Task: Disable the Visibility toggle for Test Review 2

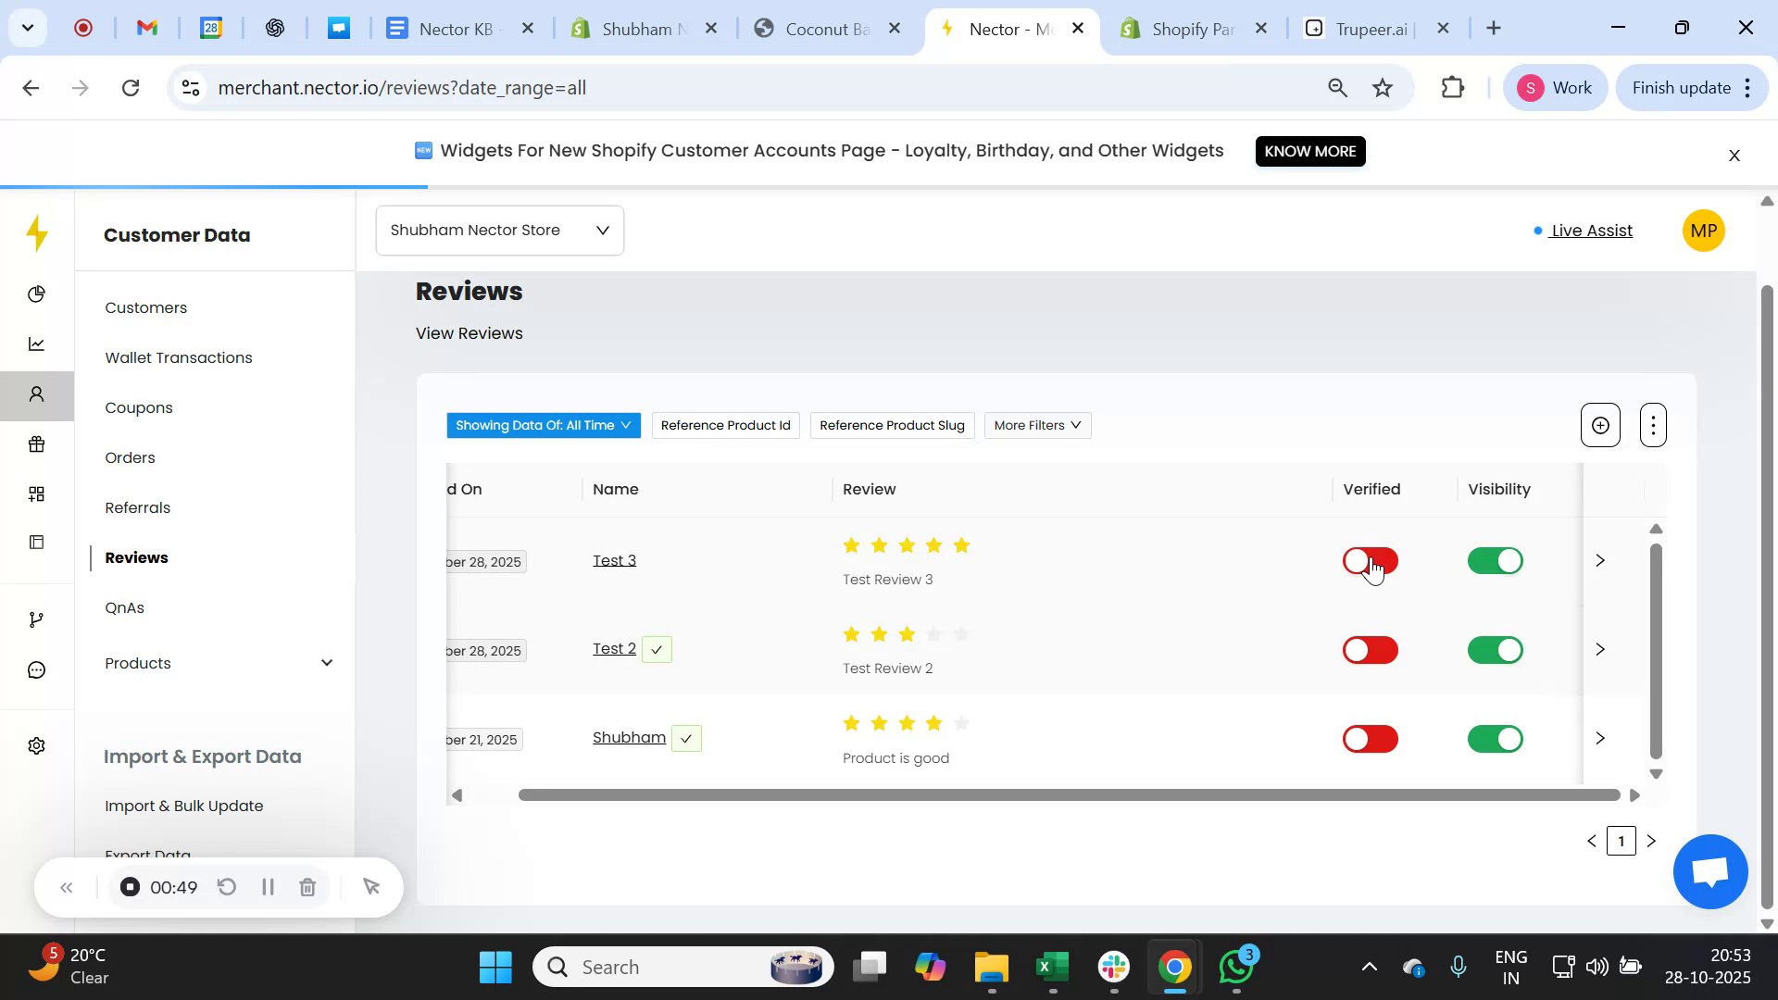Action: [1496, 650]
